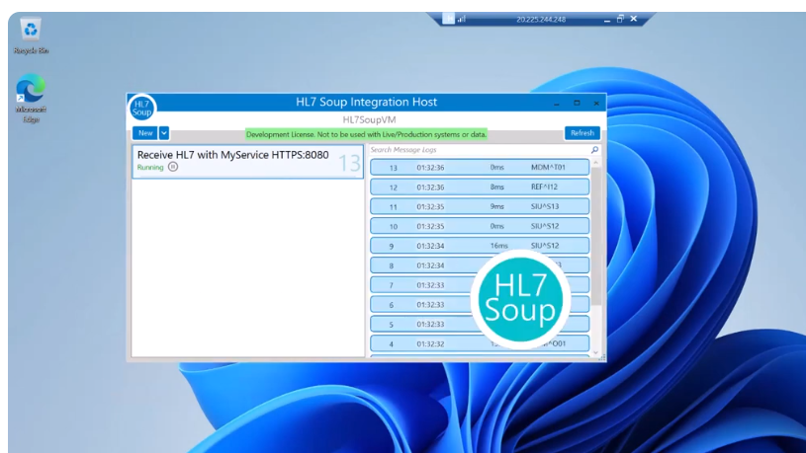Viewport: 806px width, 453px height.
Task: Select Receive HL7 with MyService HTTPS:8080 workflow
Action: (x=248, y=161)
